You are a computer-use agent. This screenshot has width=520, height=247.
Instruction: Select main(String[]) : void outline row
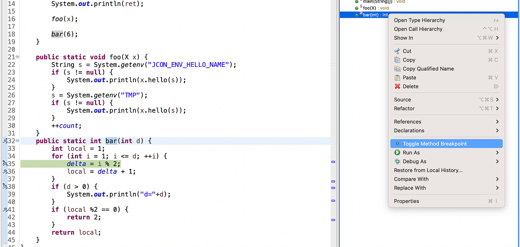(x=384, y=1)
